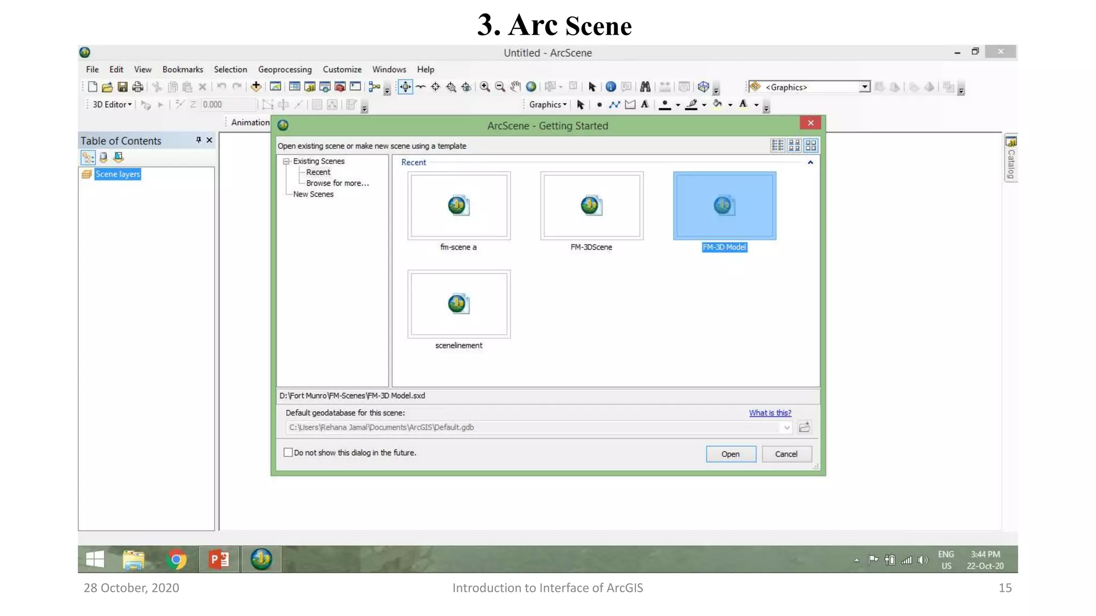
Task: Open the ModelBuilder window
Action: (374, 87)
